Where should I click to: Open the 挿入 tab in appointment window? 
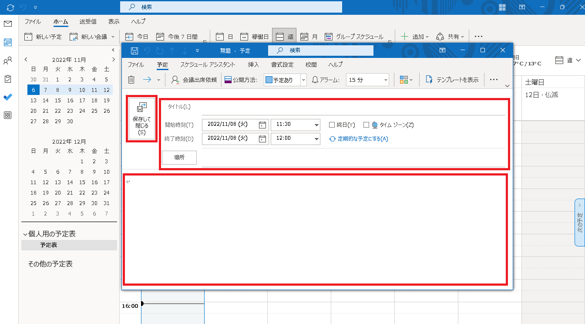tap(253, 64)
